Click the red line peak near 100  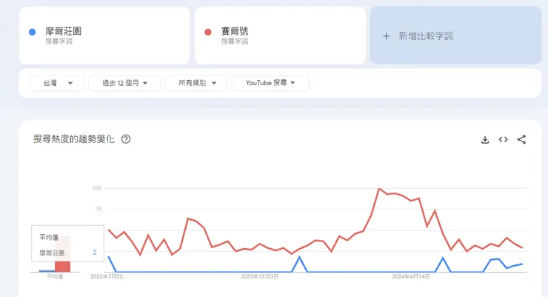point(379,189)
